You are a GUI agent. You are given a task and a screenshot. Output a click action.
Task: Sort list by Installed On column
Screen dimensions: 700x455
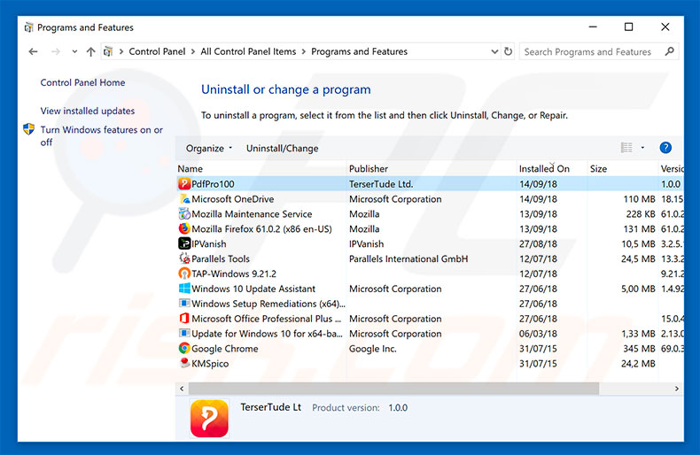[544, 169]
